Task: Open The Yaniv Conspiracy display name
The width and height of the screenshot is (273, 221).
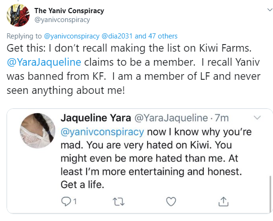Action: [x=69, y=11]
